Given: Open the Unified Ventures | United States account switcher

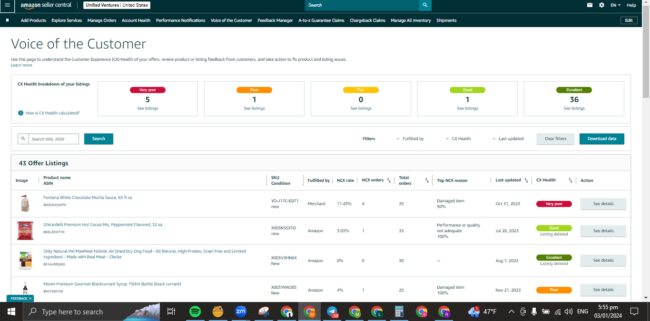Looking at the screenshot, I should coord(117,5).
